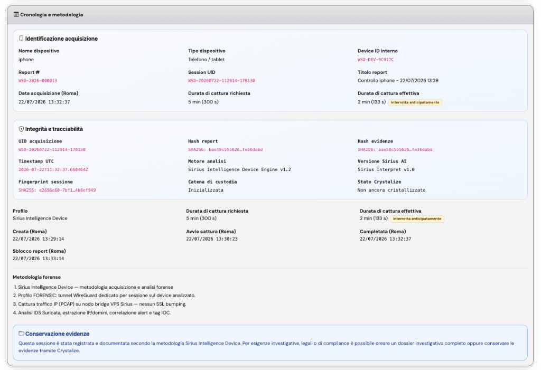Click the interrotta anticipatamente badge in Identificazione acquisizione
This screenshot has height=370, width=541.
[415, 102]
